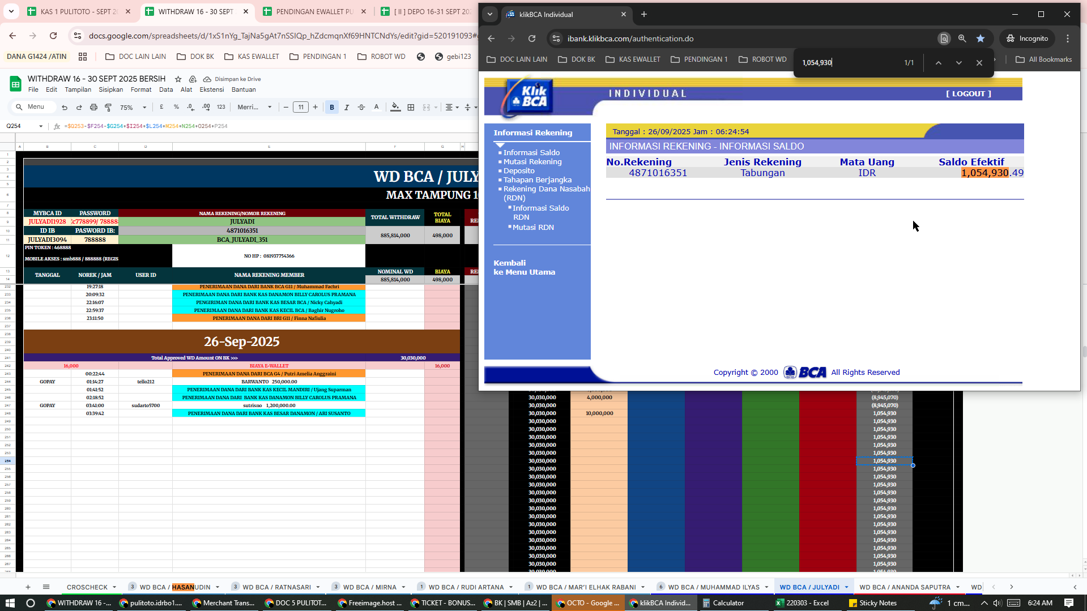The height and width of the screenshot is (611, 1087).
Task: Decrease font size with minus button
Action: (x=286, y=107)
